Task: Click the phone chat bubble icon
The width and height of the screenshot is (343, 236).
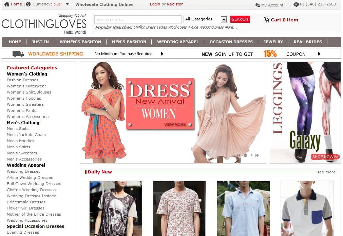Action: click(x=296, y=5)
